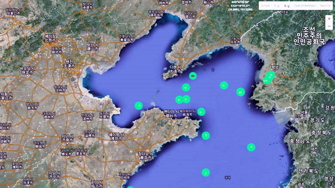Click the 바오딩 시 保定市 label
This screenshot has height=188, width=335.
[x=27, y=70]
